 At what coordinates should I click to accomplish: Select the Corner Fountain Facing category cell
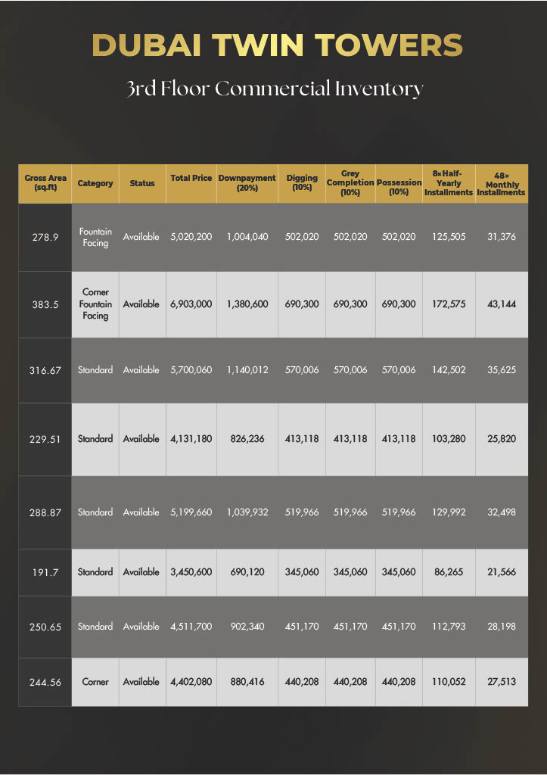95,304
